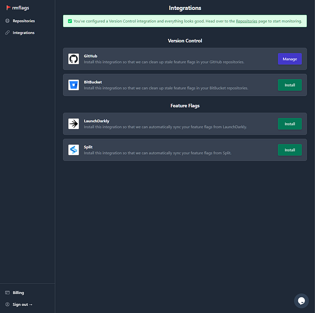Click the Split integration title
This screenshot has width=315, height=313.
click(x=88, y=147)
